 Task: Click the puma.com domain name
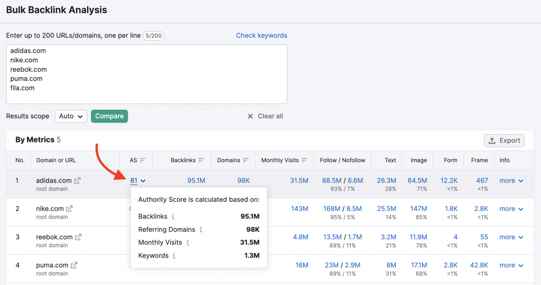[52, 265]
